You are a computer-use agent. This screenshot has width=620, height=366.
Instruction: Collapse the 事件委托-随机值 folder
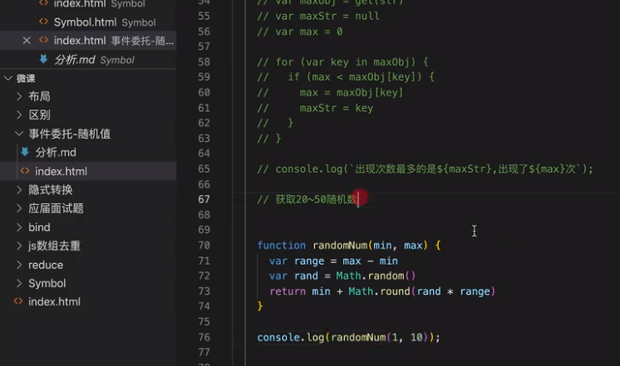pos(19,134)
